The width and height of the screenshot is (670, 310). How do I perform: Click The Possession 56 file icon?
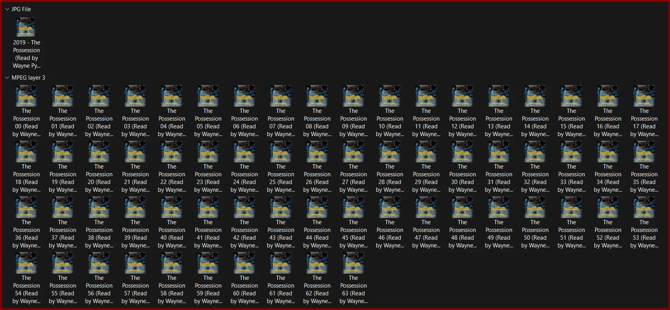click(99, 263)
